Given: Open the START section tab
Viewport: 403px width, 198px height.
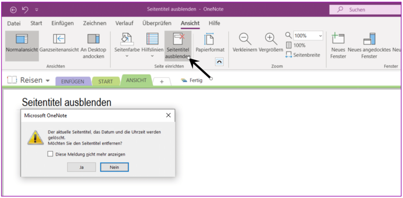Looking at the screenshot, I should click(105, 82).
